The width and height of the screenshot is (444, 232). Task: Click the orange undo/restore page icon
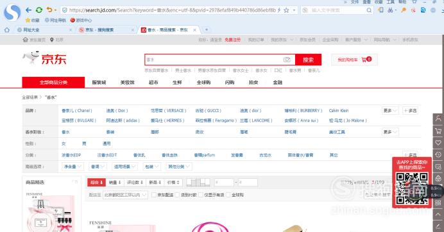coord(49,10)
